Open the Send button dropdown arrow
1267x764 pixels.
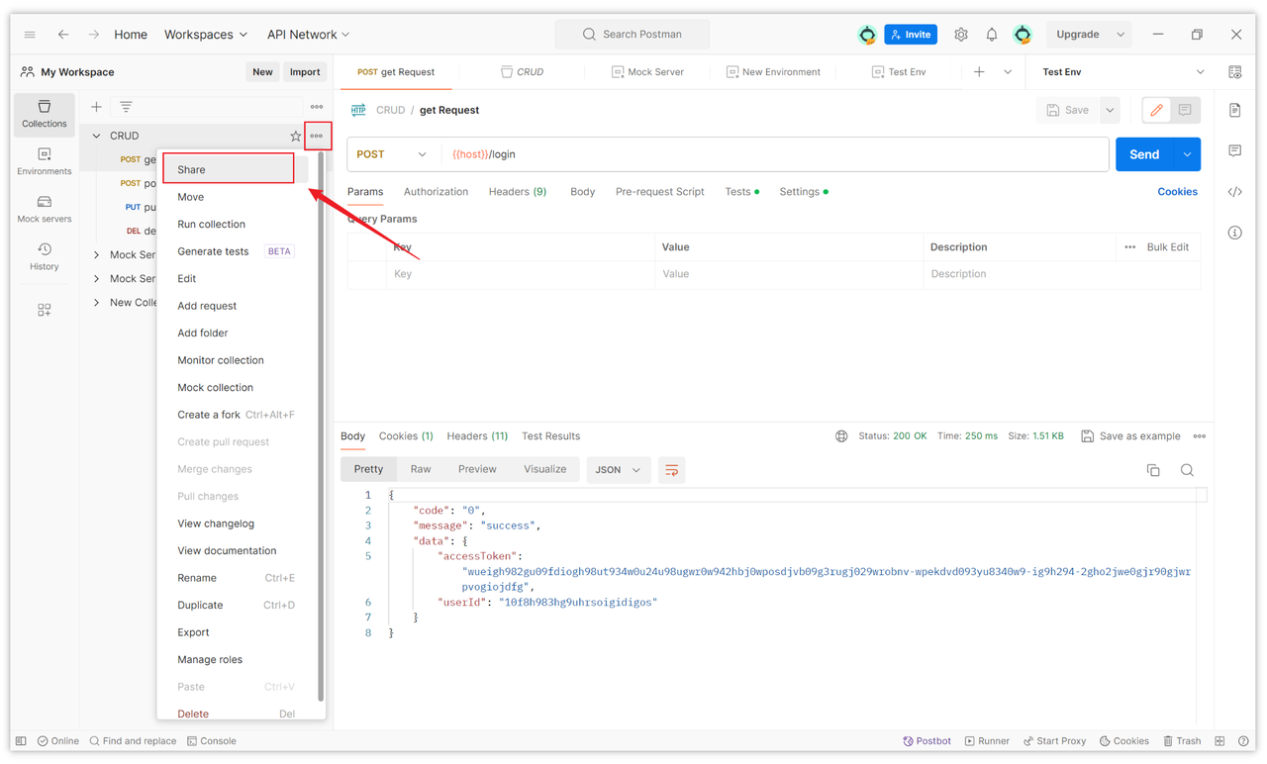coord(1187,154)
